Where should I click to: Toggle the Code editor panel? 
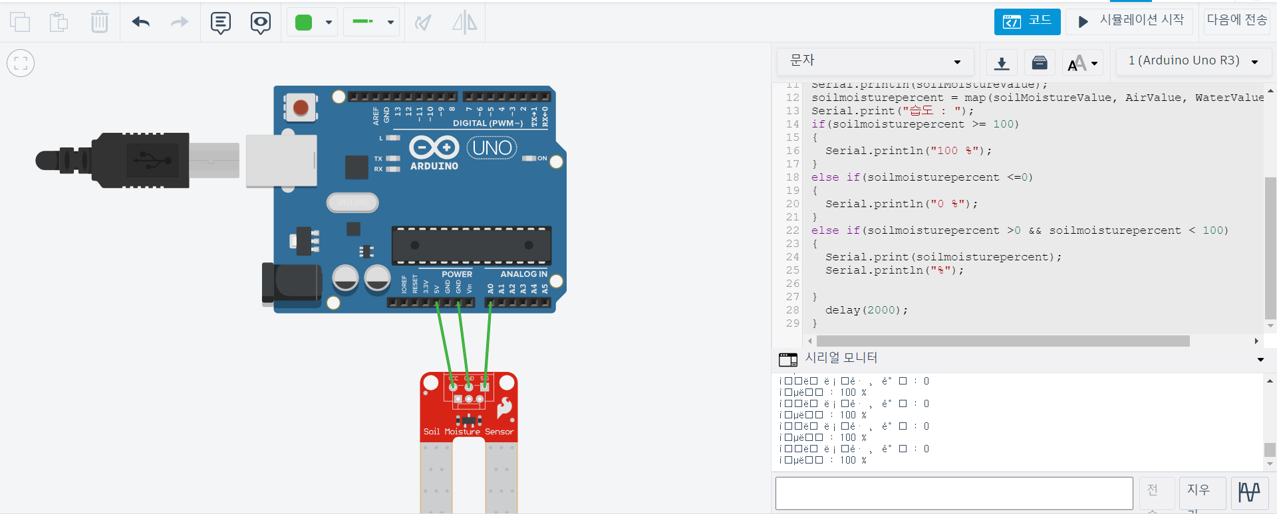[1027, 21]
